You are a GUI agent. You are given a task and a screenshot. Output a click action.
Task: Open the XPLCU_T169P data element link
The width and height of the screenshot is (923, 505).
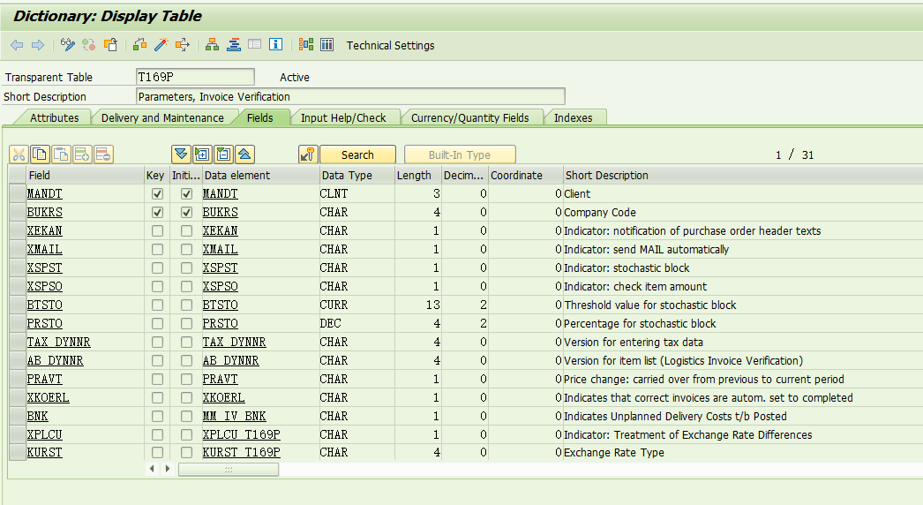pos(241,435)
